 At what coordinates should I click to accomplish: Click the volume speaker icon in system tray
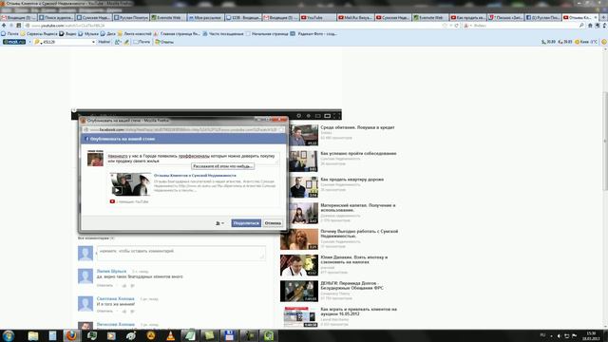pyautogui.click(x=559, y=335)
